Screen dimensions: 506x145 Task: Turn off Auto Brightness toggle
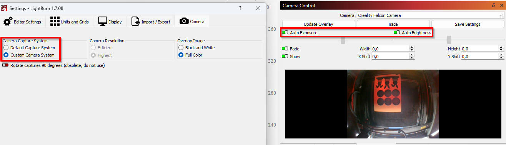point(397,33)
